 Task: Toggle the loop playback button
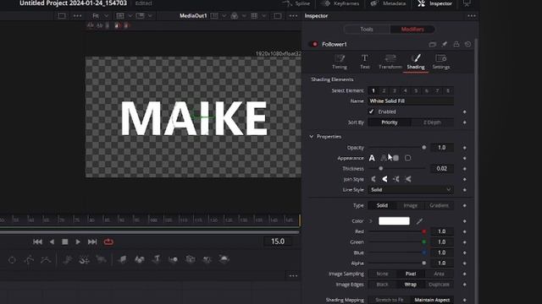[x=108, y=242]
